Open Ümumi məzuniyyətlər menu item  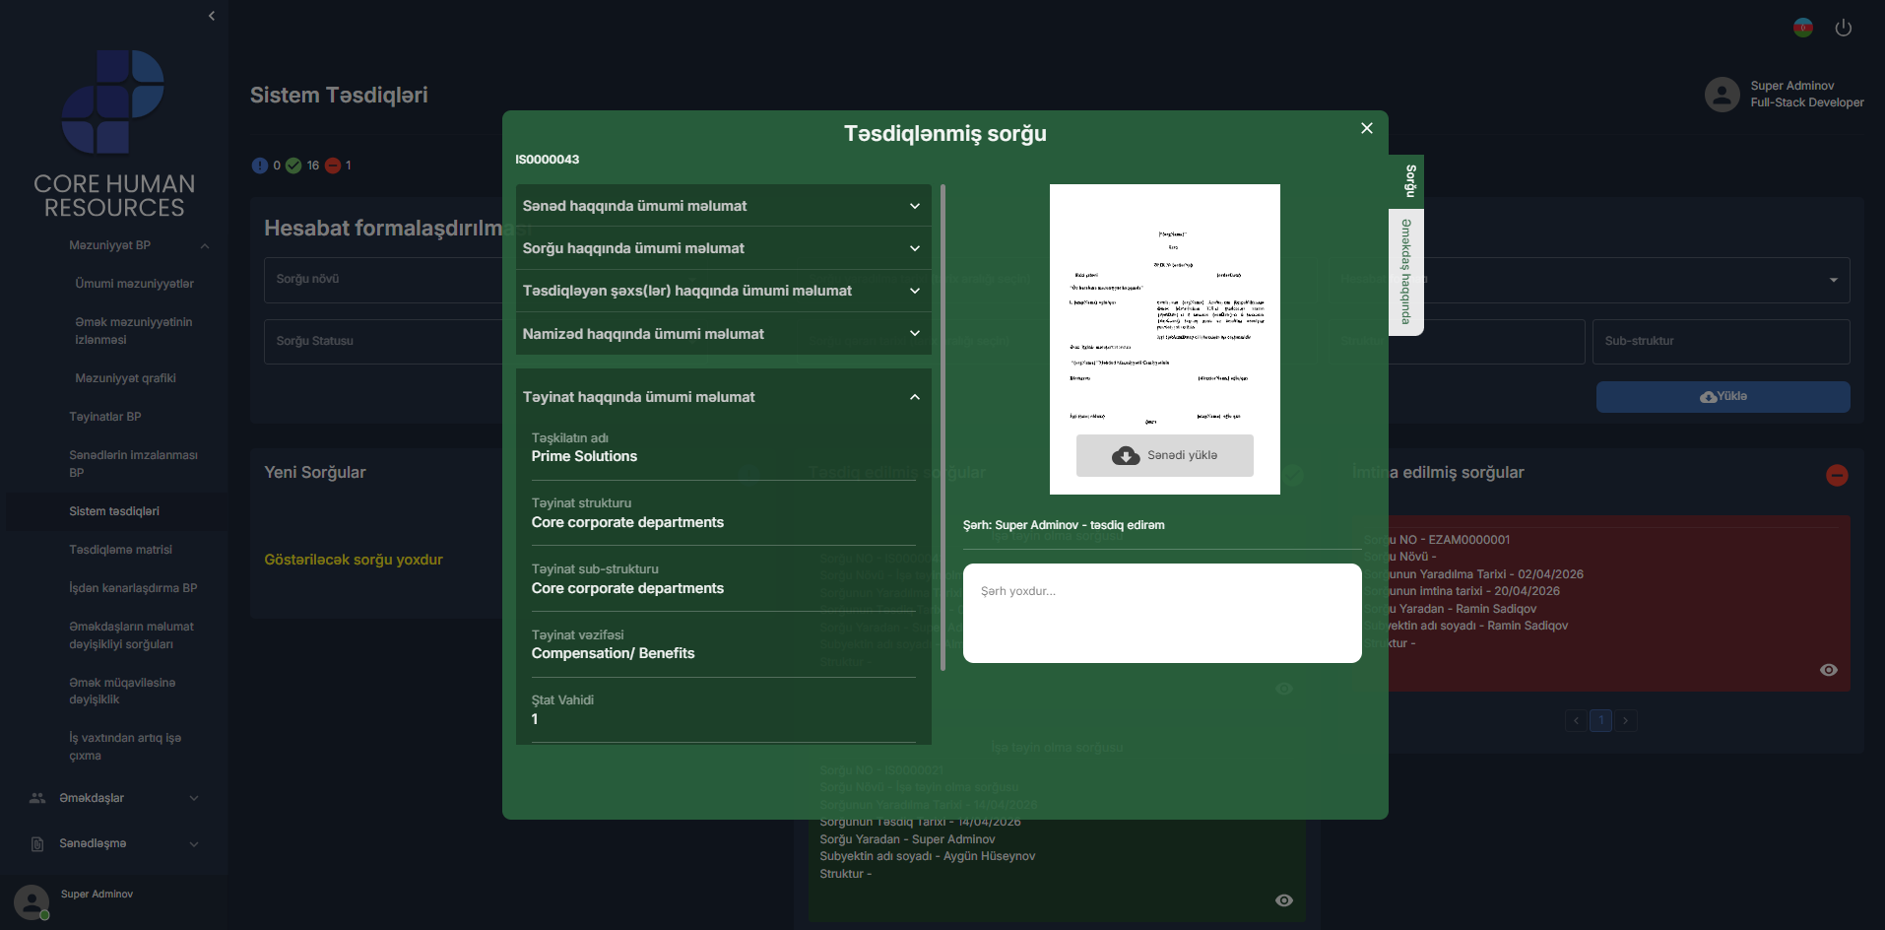[135, 284]
